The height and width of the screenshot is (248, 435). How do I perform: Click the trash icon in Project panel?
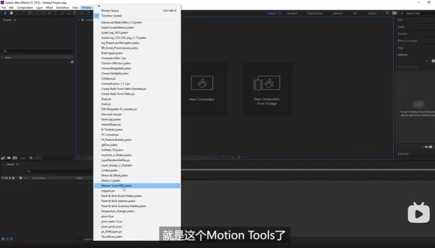click(x=31, y=158)
